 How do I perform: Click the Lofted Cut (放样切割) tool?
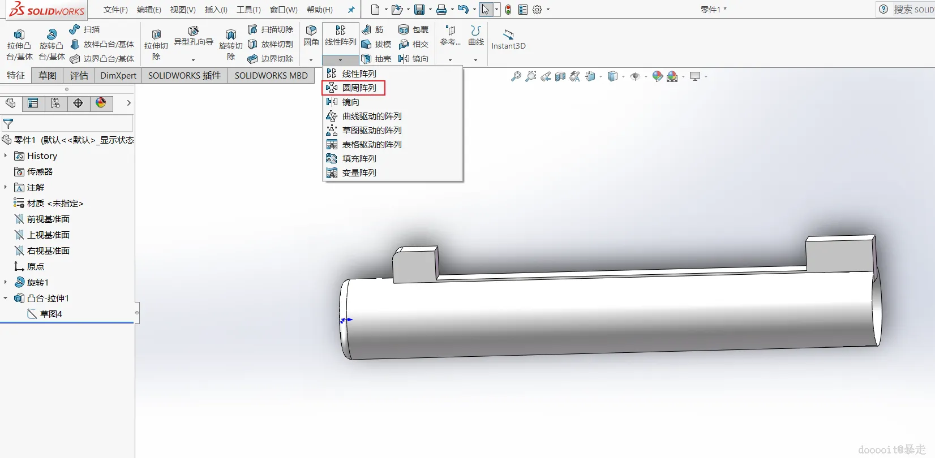click(x=271, y=44)
